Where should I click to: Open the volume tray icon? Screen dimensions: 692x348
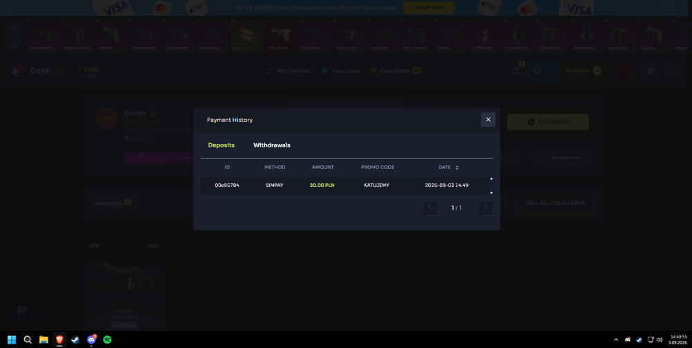tap(659, 340)
